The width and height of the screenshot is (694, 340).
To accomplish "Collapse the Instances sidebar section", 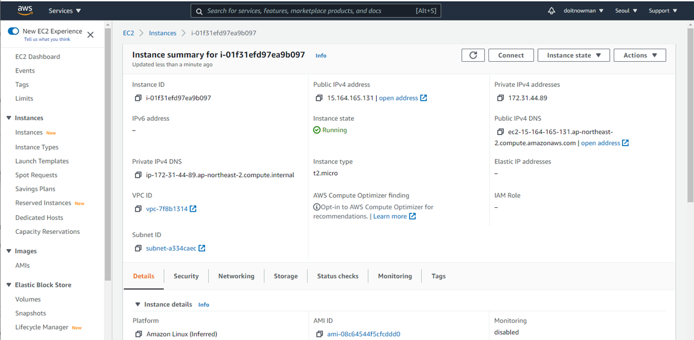I will pyautogui.click(x=9, y=118).
